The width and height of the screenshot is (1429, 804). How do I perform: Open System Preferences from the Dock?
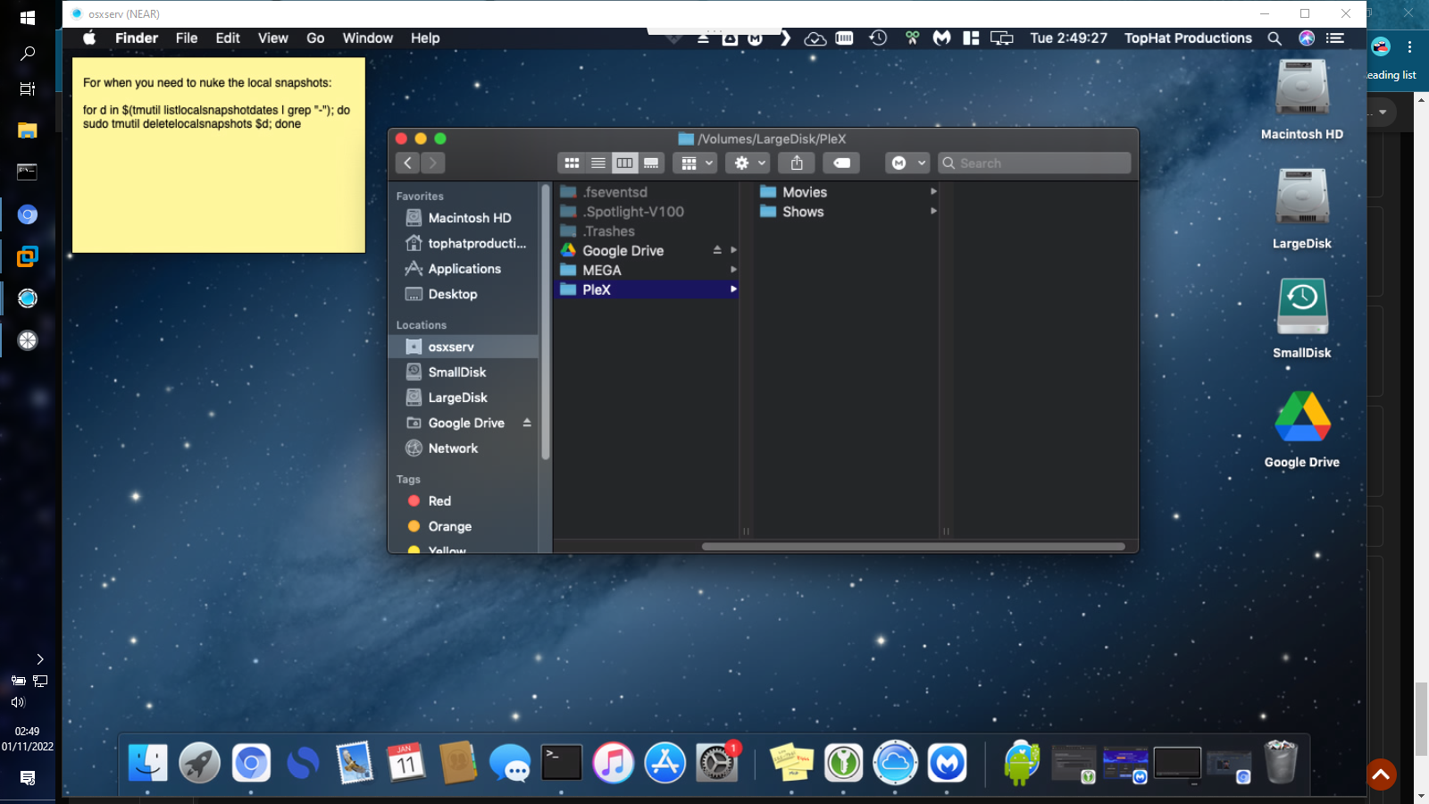tap(717, 763)
